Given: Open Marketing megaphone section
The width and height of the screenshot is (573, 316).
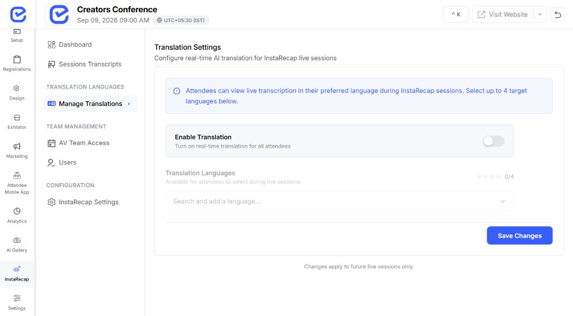Looking at the screenshot, I should [17, 151].
